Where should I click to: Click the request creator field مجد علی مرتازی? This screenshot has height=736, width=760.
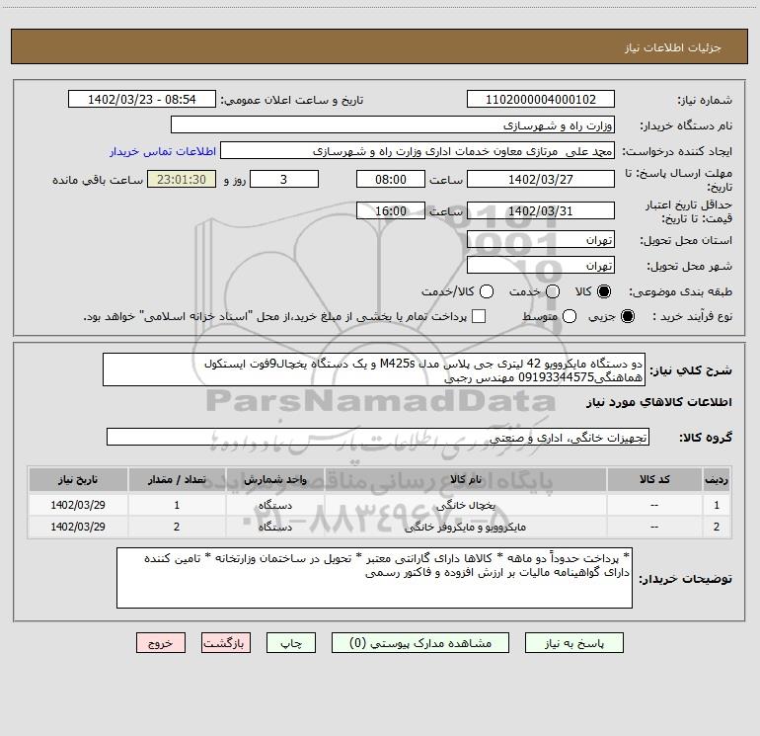pos(418,151)
